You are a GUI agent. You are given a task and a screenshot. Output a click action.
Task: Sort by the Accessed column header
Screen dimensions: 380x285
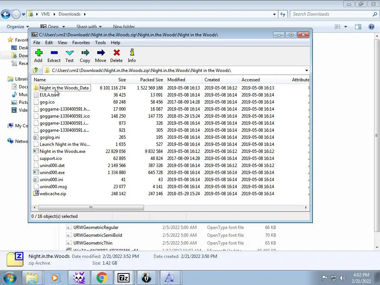point(258,80)
